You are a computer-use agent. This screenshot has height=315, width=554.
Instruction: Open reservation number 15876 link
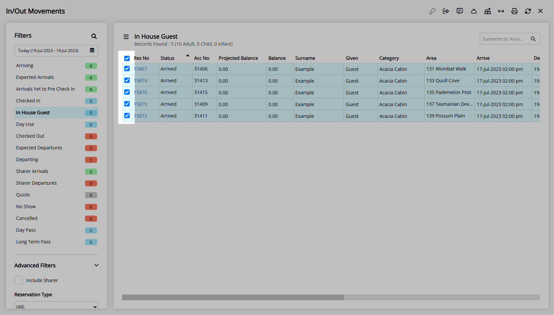(141, 92)
